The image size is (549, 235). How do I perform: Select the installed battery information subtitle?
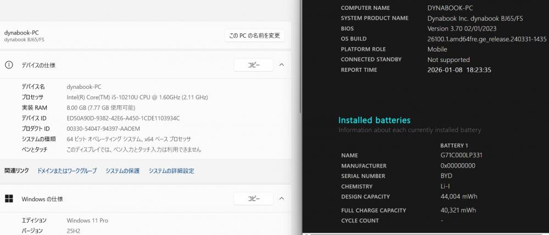click(x=410, y=130)
